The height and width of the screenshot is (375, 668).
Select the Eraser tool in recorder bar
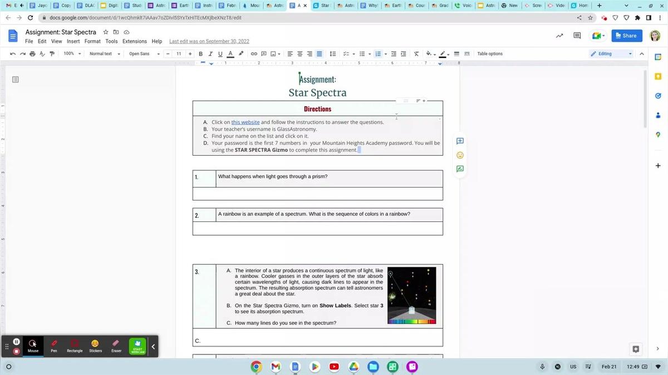(116, 346)
